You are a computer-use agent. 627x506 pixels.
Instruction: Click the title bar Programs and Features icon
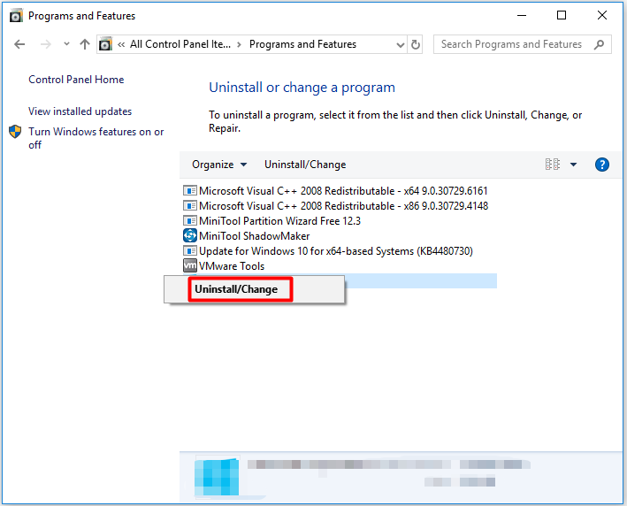pyautogui.click(x=16, y=16)
